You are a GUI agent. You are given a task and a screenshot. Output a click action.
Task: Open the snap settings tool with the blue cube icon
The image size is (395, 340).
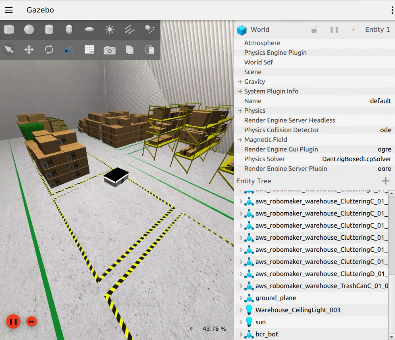tap(69, 50)
